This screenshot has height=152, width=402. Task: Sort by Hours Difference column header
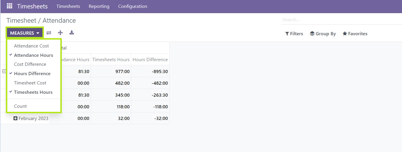[150, 59]
